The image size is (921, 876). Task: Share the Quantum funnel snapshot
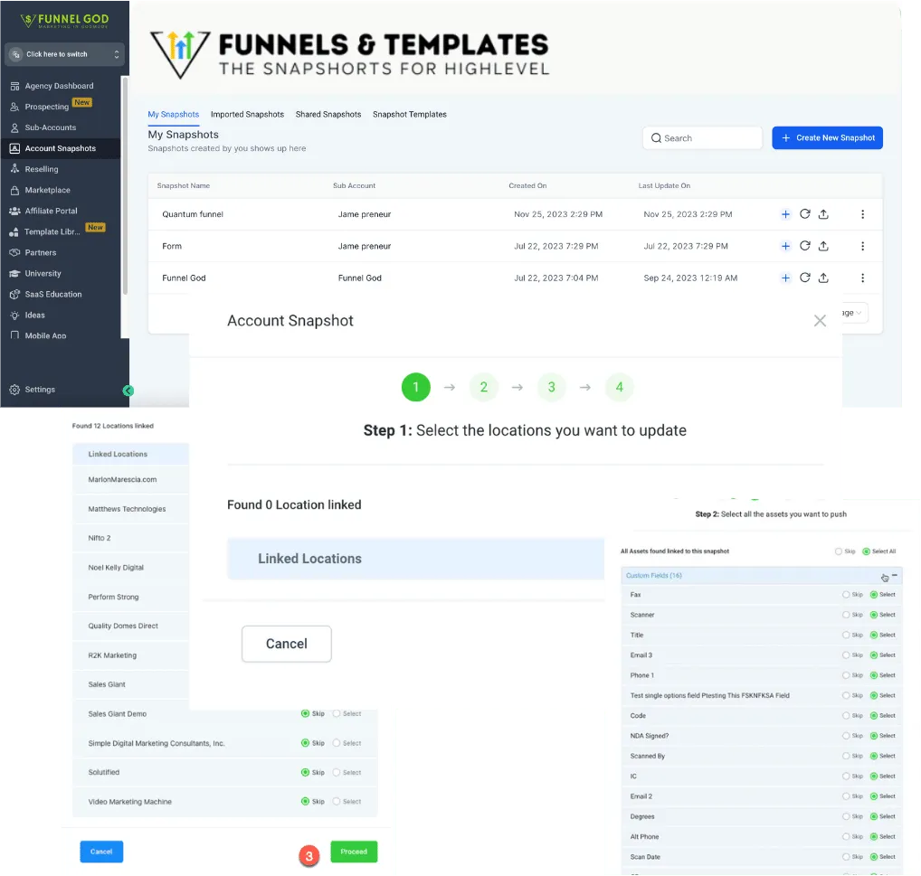point(823,214)
